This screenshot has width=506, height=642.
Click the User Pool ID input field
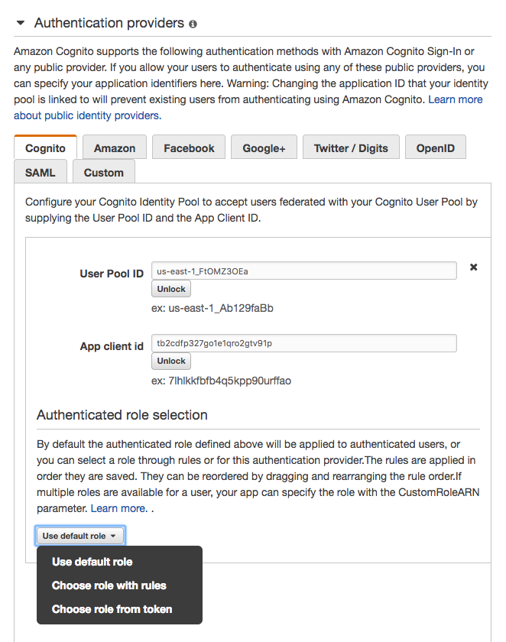coord(303,271)
